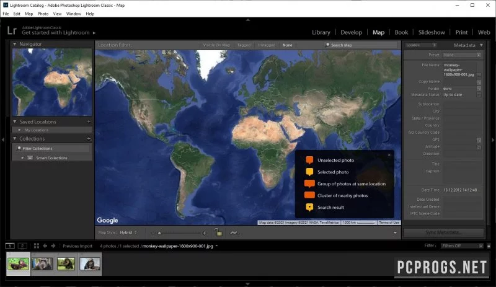Collapse the Collections panel
This screenshot has height=287, width=496.
pyautogui.click(x=14, y=139)
